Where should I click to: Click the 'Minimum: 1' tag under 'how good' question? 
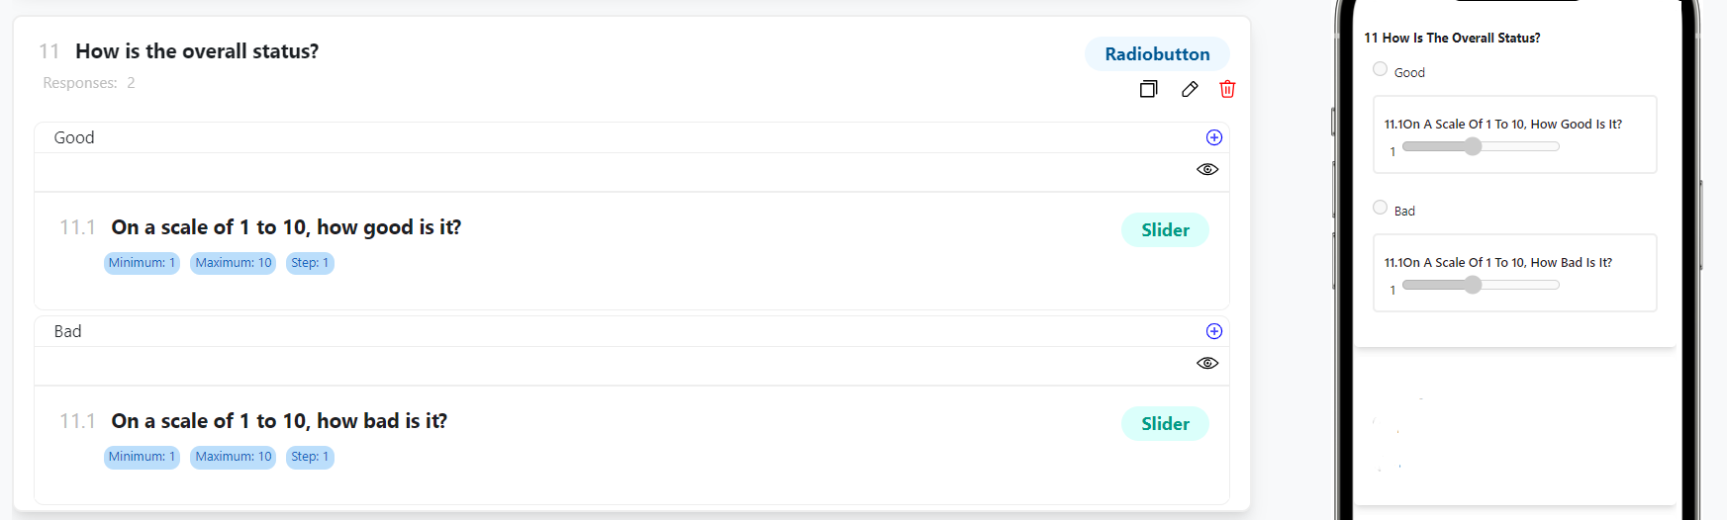(142, 263)
